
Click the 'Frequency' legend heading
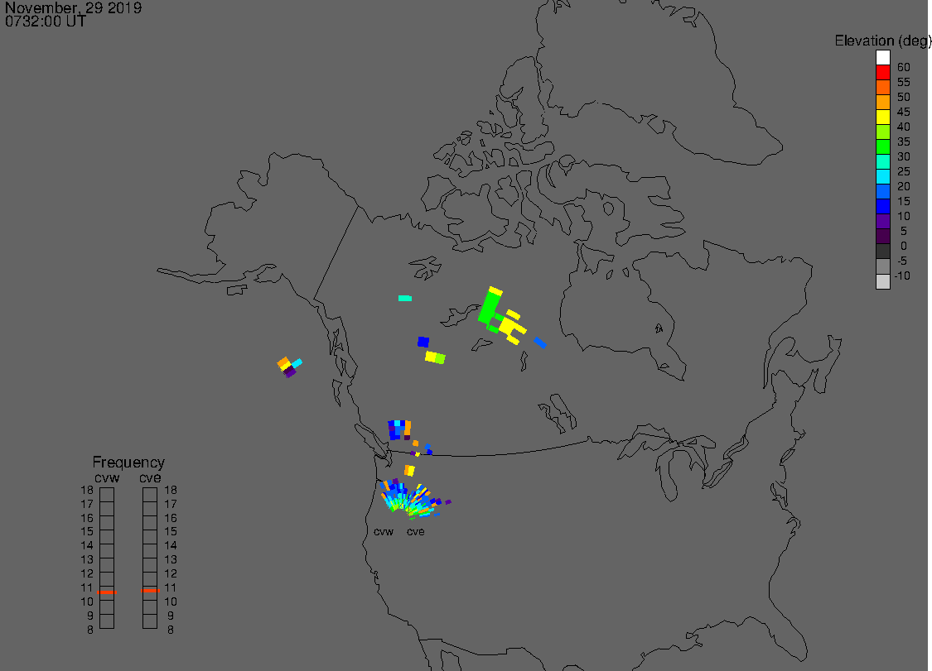click(x=128, y=462)
